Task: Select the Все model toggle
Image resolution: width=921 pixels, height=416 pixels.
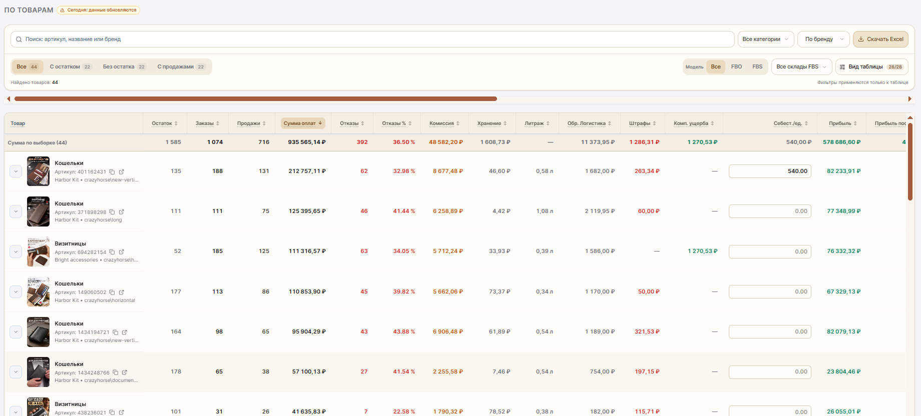Action: tap(716, 66)
